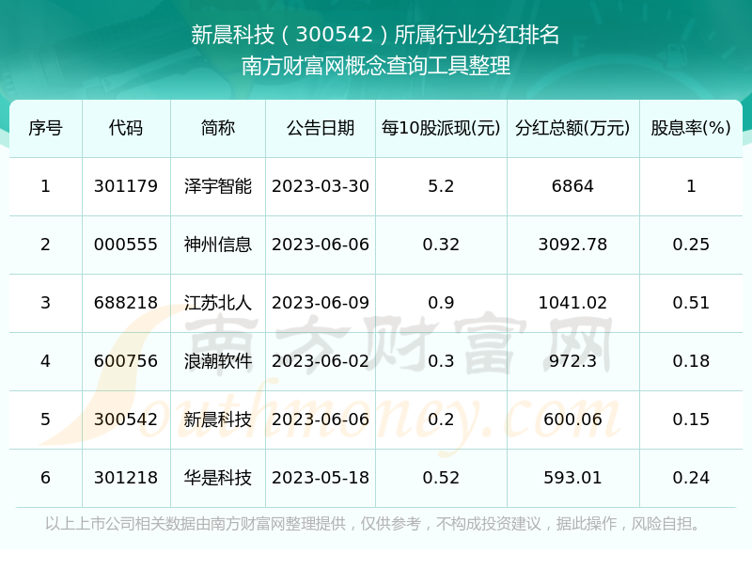Viewport: 752px width, 570px height.
Task: Click the date in the 神州信息 row
Action: (x=321, y=245)
